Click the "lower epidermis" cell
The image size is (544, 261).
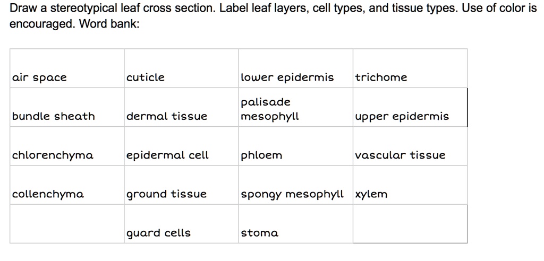pyautogui.click(x=287, y=77)
